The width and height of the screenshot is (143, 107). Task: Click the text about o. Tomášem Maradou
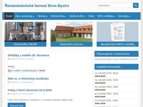pos(40,100)
